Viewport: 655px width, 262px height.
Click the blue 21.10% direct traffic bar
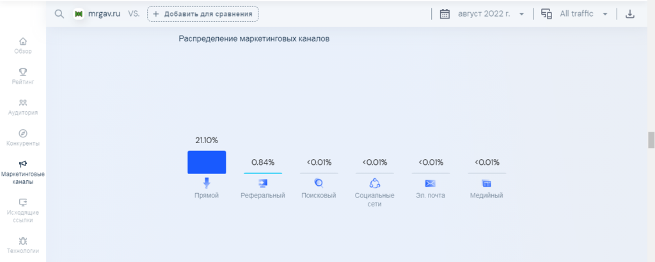click(207, 162)
